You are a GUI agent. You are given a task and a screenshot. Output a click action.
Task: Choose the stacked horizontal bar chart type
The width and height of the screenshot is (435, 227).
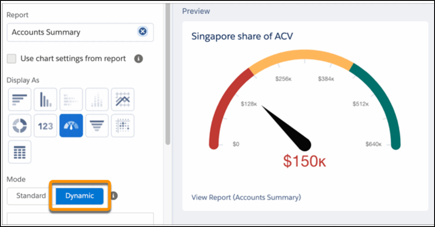71,100
